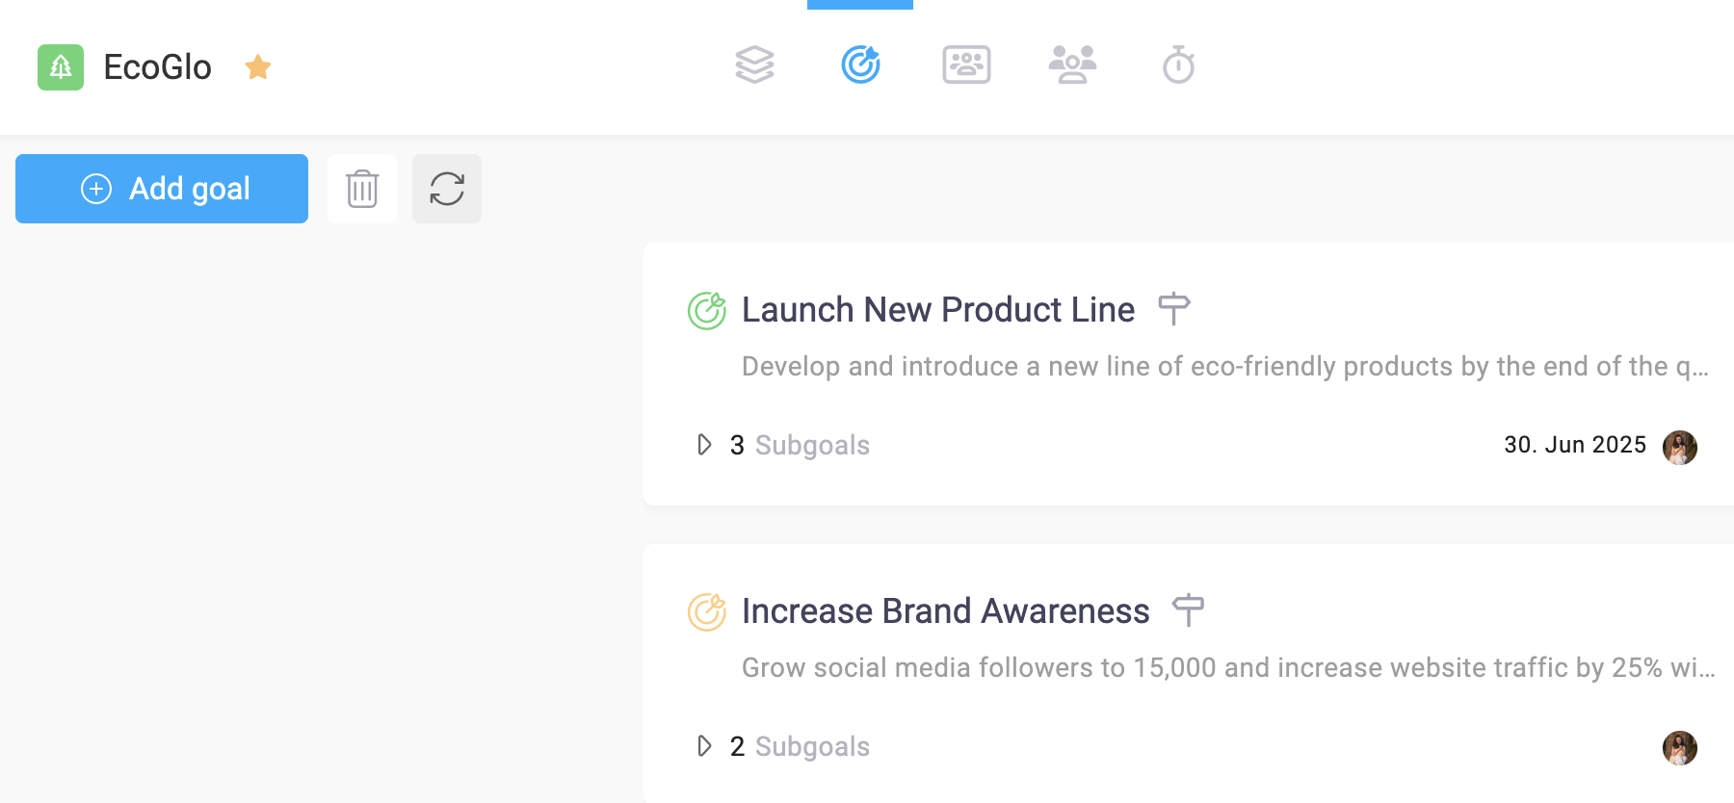Click the 30. Jun 2025 due date
Image resolution: width=1734 pixels, height=803 pixels.
(x=1575, y=445)
